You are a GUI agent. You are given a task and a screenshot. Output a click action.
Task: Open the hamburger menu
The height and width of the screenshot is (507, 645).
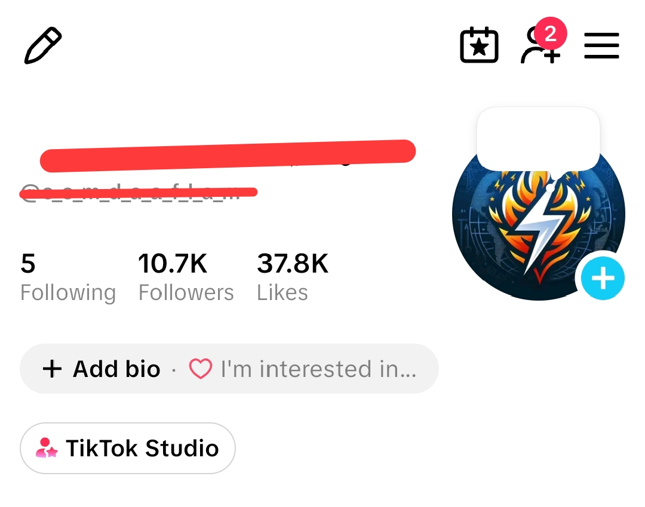(x=601, y=45)
